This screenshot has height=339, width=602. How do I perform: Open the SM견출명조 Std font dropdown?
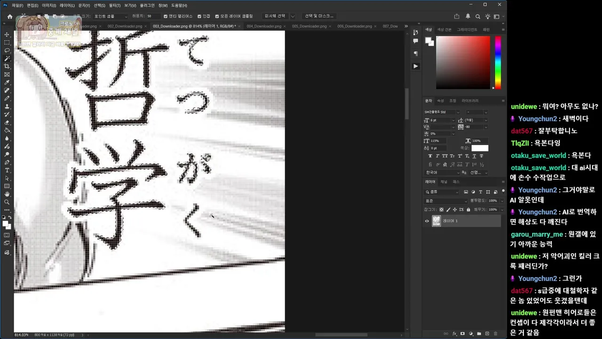pyautogui.click(x=442, y=112)
